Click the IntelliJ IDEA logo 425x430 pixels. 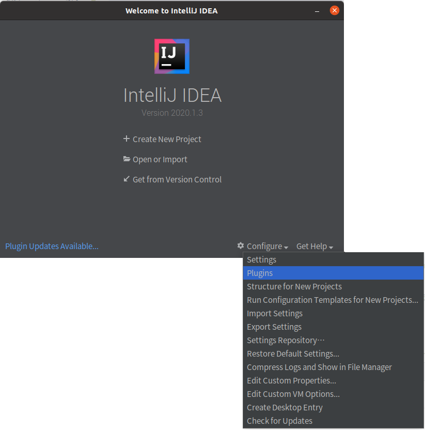click(x=172, y=56)
